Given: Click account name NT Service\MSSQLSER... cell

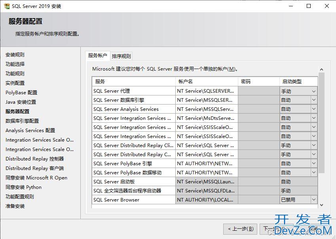Looking at the screenshot, I should click(x=207, y=100).
